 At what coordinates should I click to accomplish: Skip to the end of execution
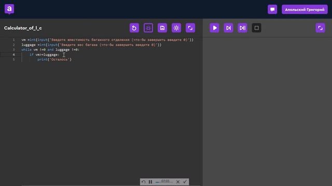242,28
